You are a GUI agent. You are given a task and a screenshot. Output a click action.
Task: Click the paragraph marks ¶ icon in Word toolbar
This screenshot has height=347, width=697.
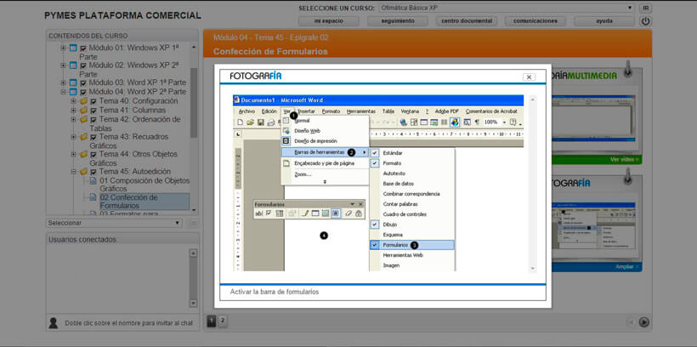tap(477, 122)
